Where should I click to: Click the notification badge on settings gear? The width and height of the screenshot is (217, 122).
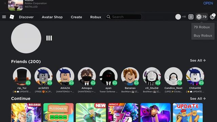(x=214, y=15)
